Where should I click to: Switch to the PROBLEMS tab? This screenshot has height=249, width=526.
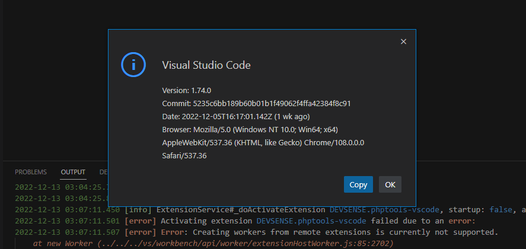pos(31,172)
